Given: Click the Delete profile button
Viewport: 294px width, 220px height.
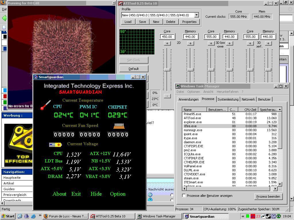Looking at the screenshot, I should tap(171, 22).
